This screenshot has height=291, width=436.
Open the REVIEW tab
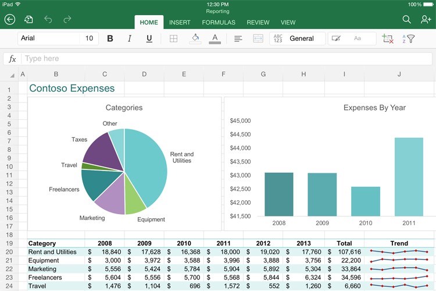[x=258, y=22]
